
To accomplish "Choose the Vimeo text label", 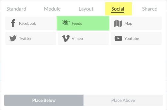I will coord(77,38).
